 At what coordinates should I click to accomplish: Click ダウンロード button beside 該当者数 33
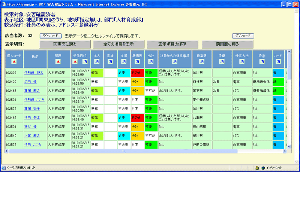[x=51, y=36]
